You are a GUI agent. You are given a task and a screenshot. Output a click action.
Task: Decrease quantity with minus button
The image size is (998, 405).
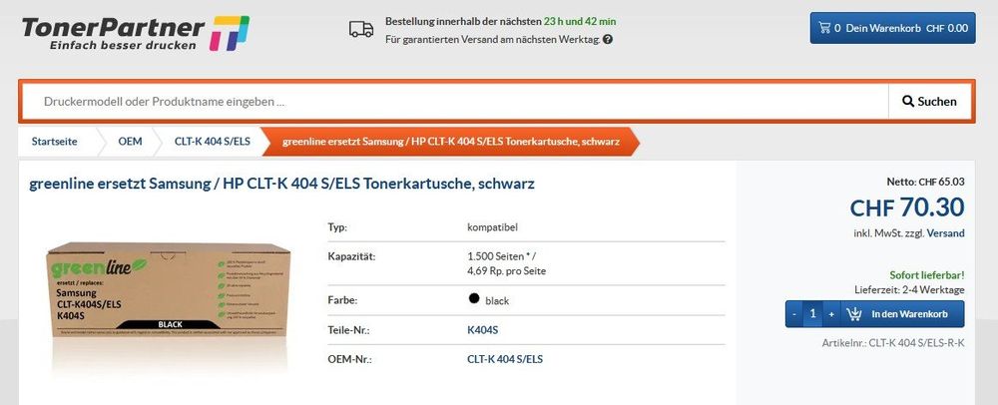[x=794, y=314]
